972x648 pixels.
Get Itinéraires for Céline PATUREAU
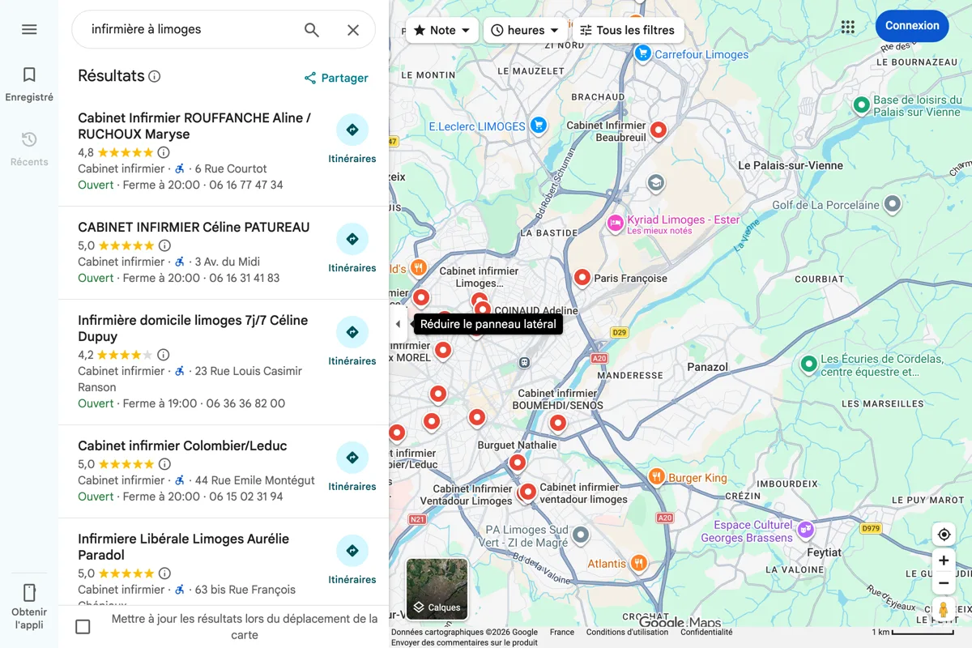pos(352,249)
